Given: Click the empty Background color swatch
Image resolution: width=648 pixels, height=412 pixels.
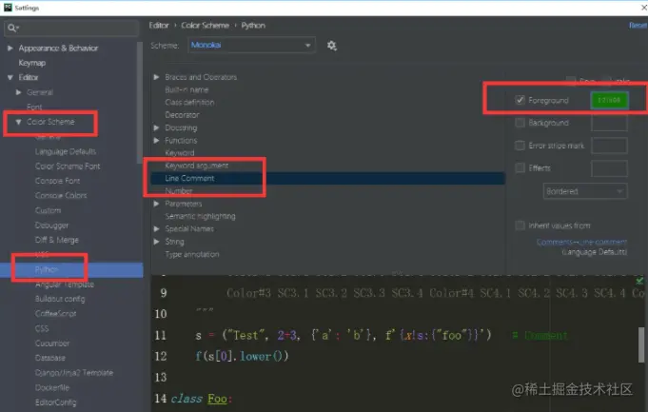Looking at the screenshot, I should coord(609,123).
